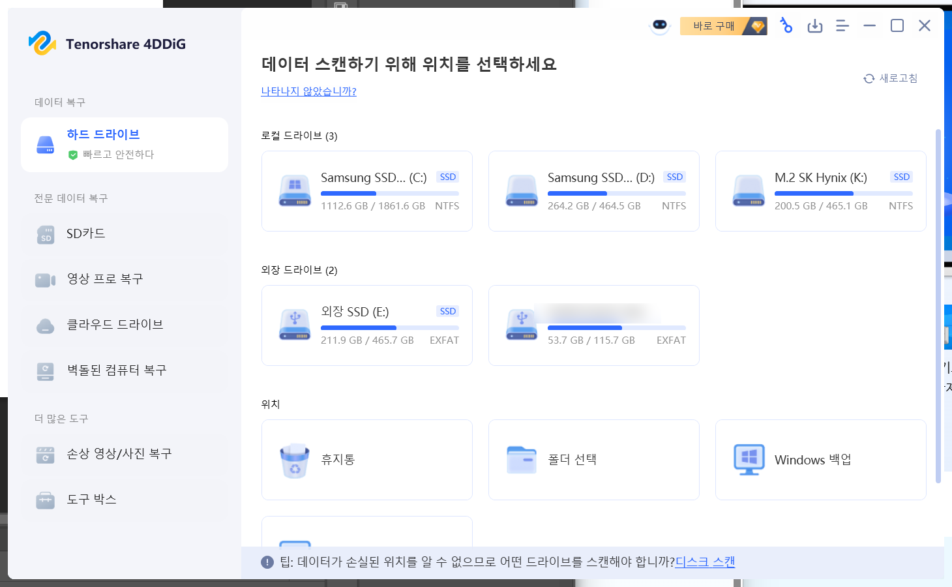The height and width of the screenshot is (587, 952).
Task: Click the folder icon in 폴더 선택
Action: (522, 460)
